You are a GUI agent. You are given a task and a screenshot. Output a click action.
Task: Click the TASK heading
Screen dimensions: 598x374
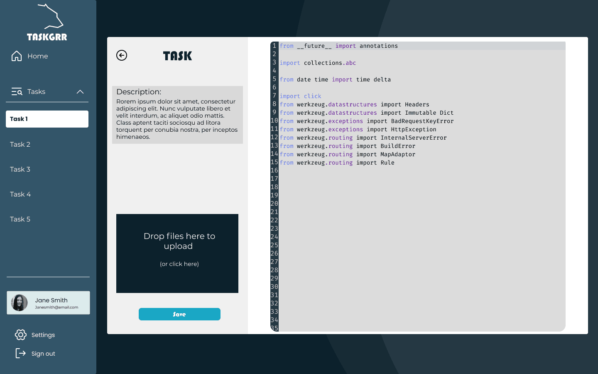(x=178, y=56)
